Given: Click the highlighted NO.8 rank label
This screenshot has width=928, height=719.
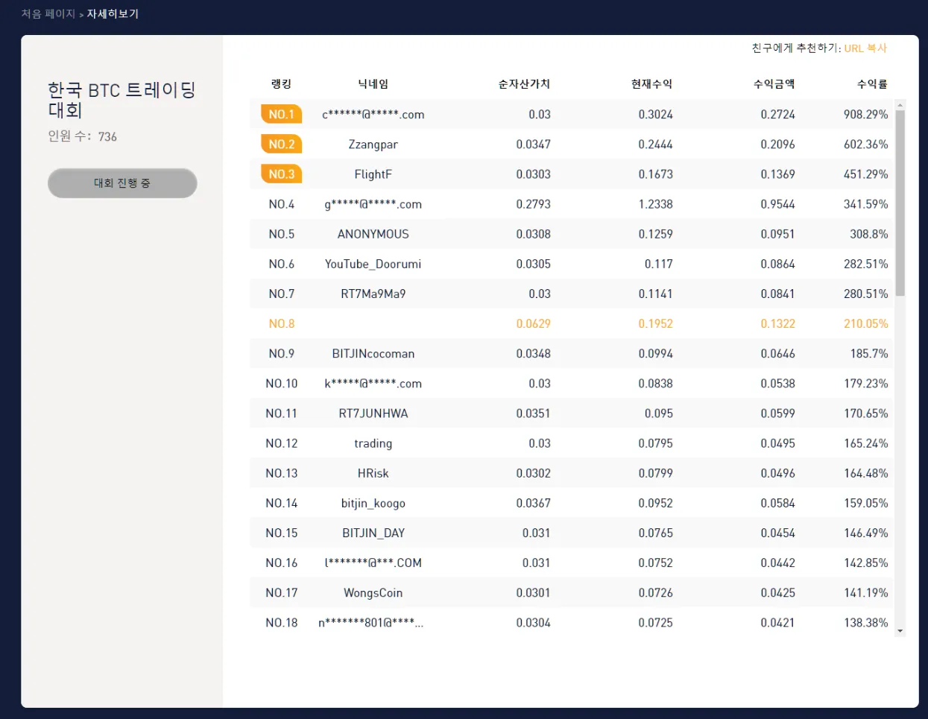Looking at the screenshot, I should (281, 323).
